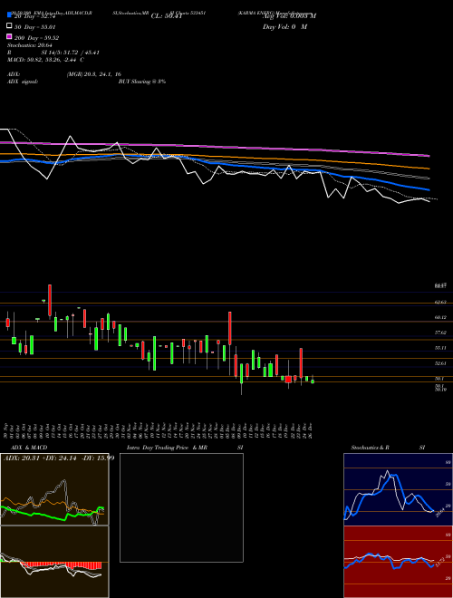The height and width of the screenshot is (598, 453).
Task: Open the empty intraday trading price panel
Action: point(181,507)
